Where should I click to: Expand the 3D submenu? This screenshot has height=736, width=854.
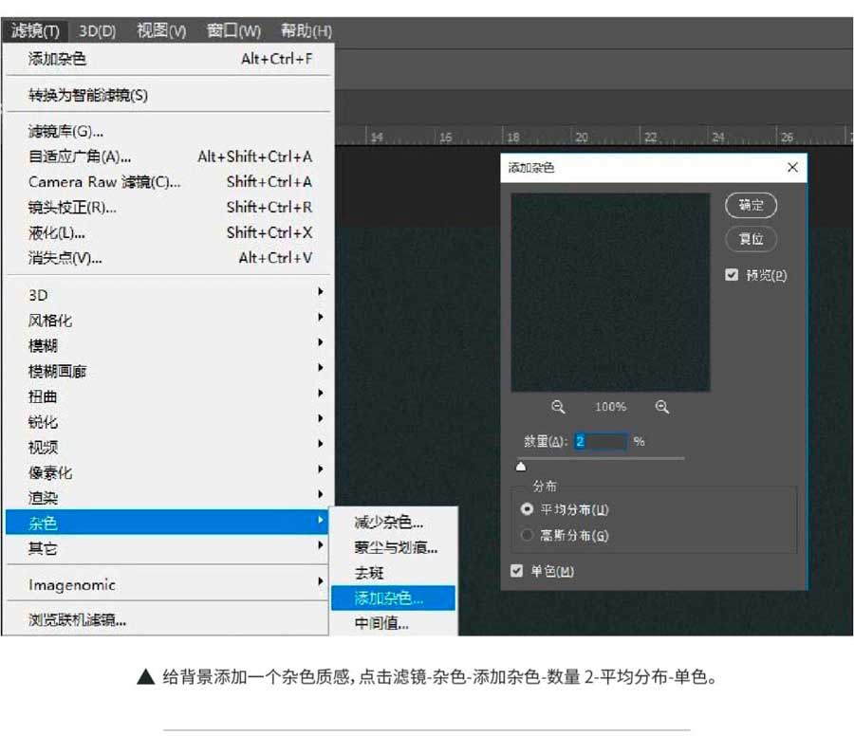[x=167, y=295]
